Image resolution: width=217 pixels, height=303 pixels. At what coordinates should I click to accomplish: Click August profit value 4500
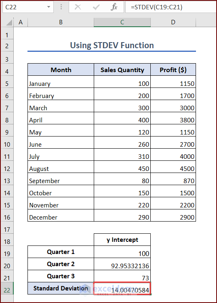[x=173, y=167]
